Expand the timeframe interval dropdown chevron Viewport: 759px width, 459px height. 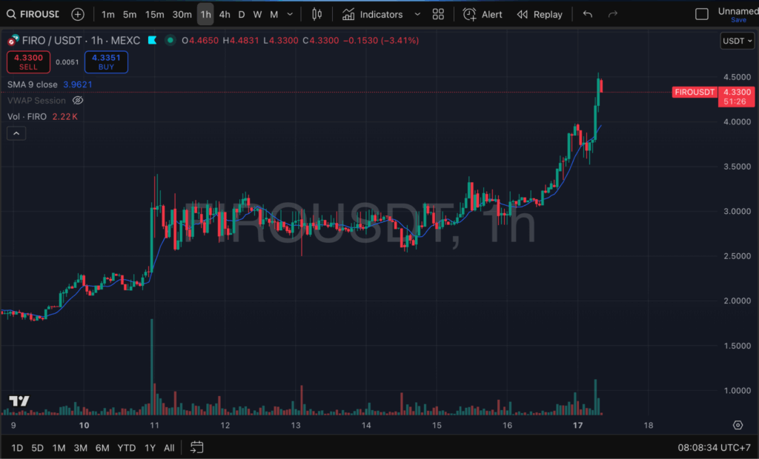(x=290, y=14)
